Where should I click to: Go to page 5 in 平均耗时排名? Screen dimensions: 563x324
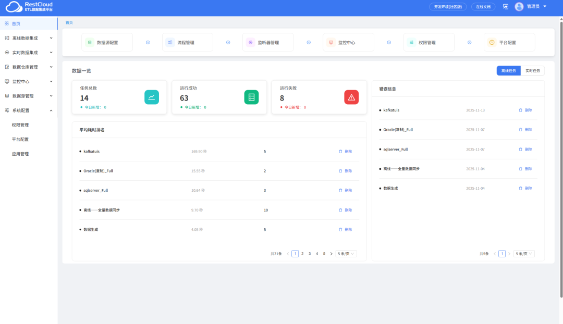pos(324,254)
